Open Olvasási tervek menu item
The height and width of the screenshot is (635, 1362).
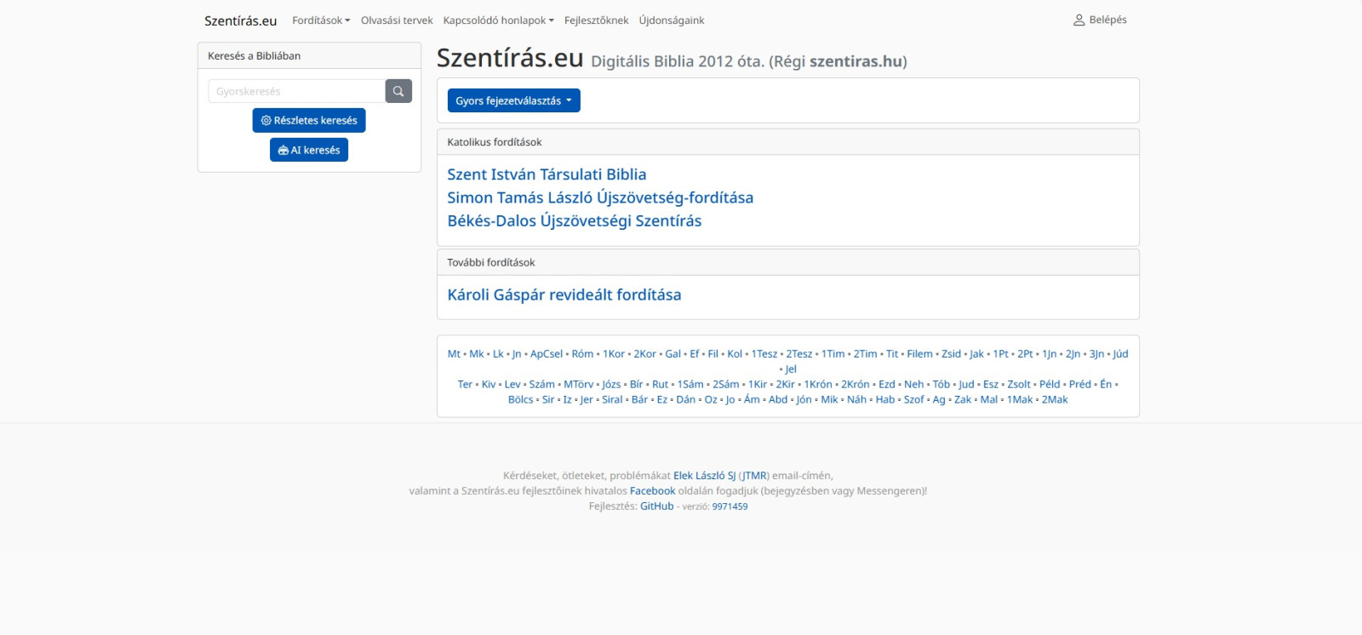[x=397, y=20]
